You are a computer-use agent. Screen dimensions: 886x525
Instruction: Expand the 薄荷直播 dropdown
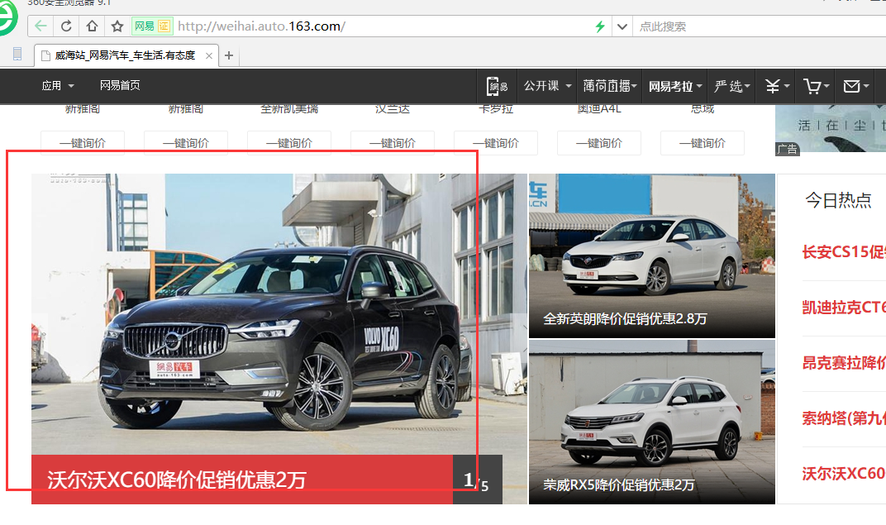tap(610, 86)
